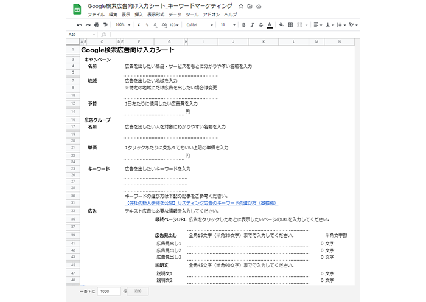Open the 挿入 menu
Screen dimensions: 426x302
pyautogui.click(x=139, y=15)
